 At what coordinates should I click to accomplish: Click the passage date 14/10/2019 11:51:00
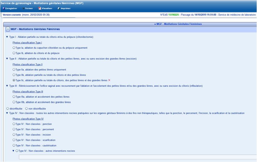[205, 15]
